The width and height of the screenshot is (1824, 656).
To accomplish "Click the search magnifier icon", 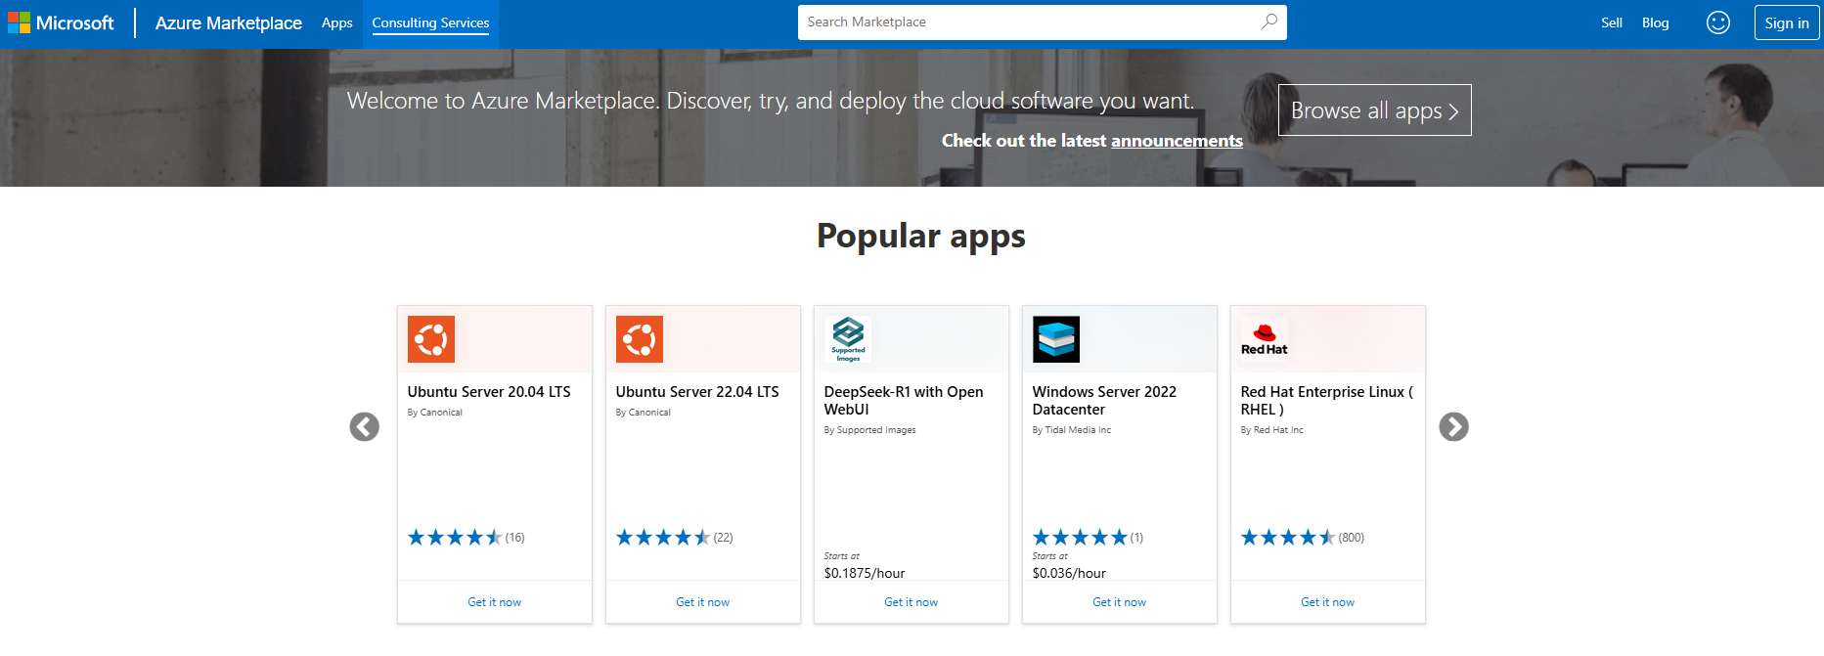I will (1268, 22).
